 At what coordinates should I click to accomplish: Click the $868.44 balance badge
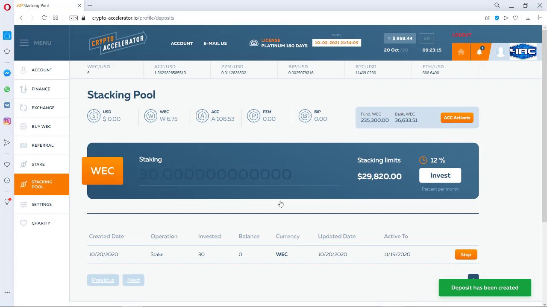(400, 38)
